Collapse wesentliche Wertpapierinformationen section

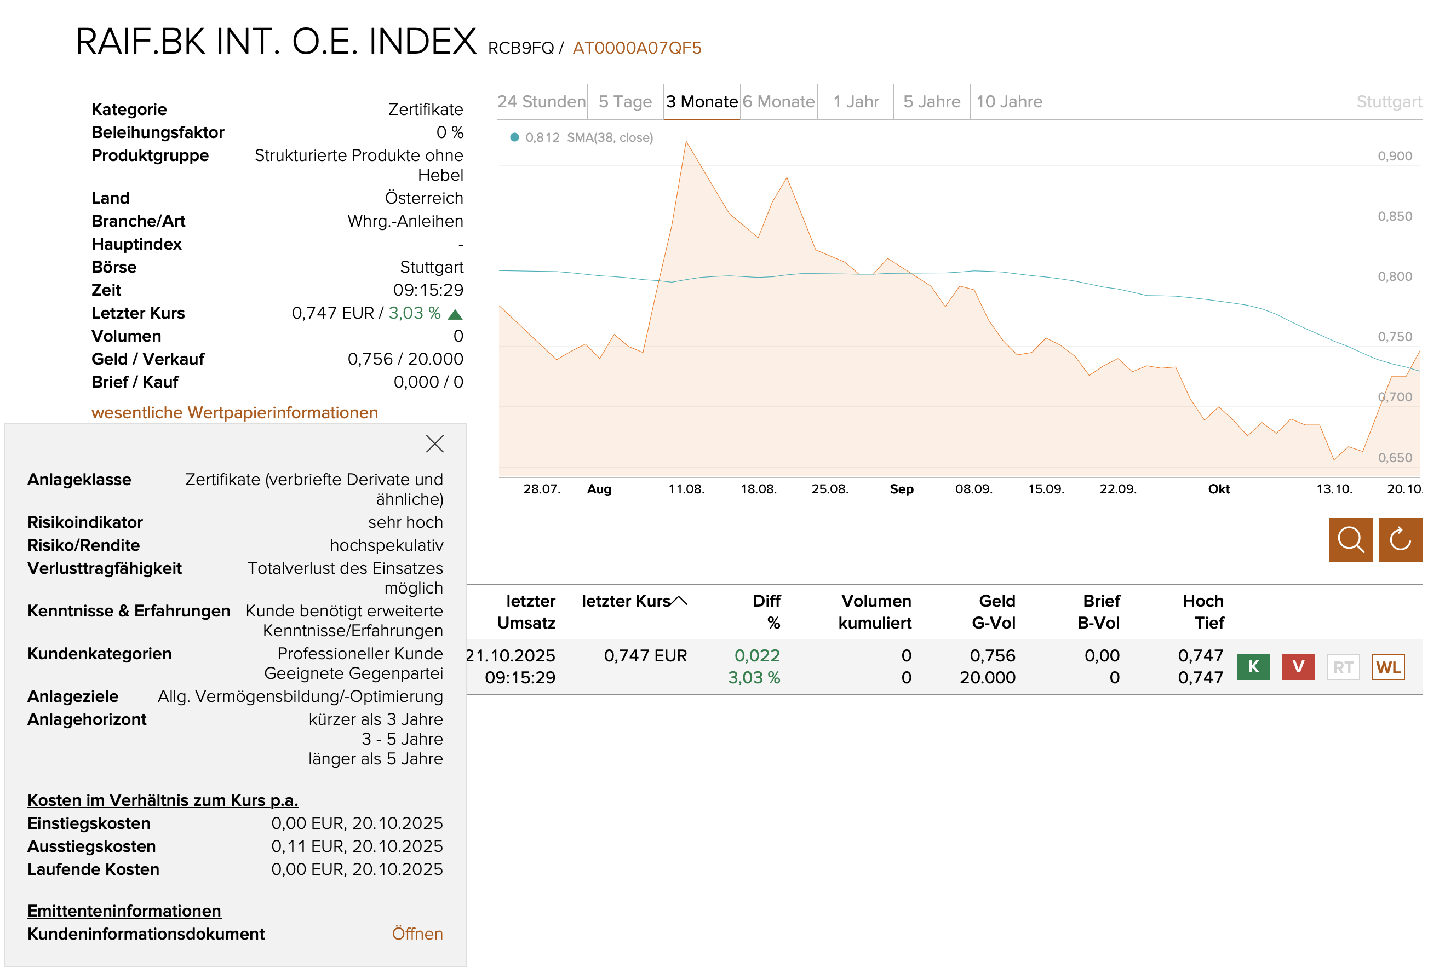tap(234, 412)
